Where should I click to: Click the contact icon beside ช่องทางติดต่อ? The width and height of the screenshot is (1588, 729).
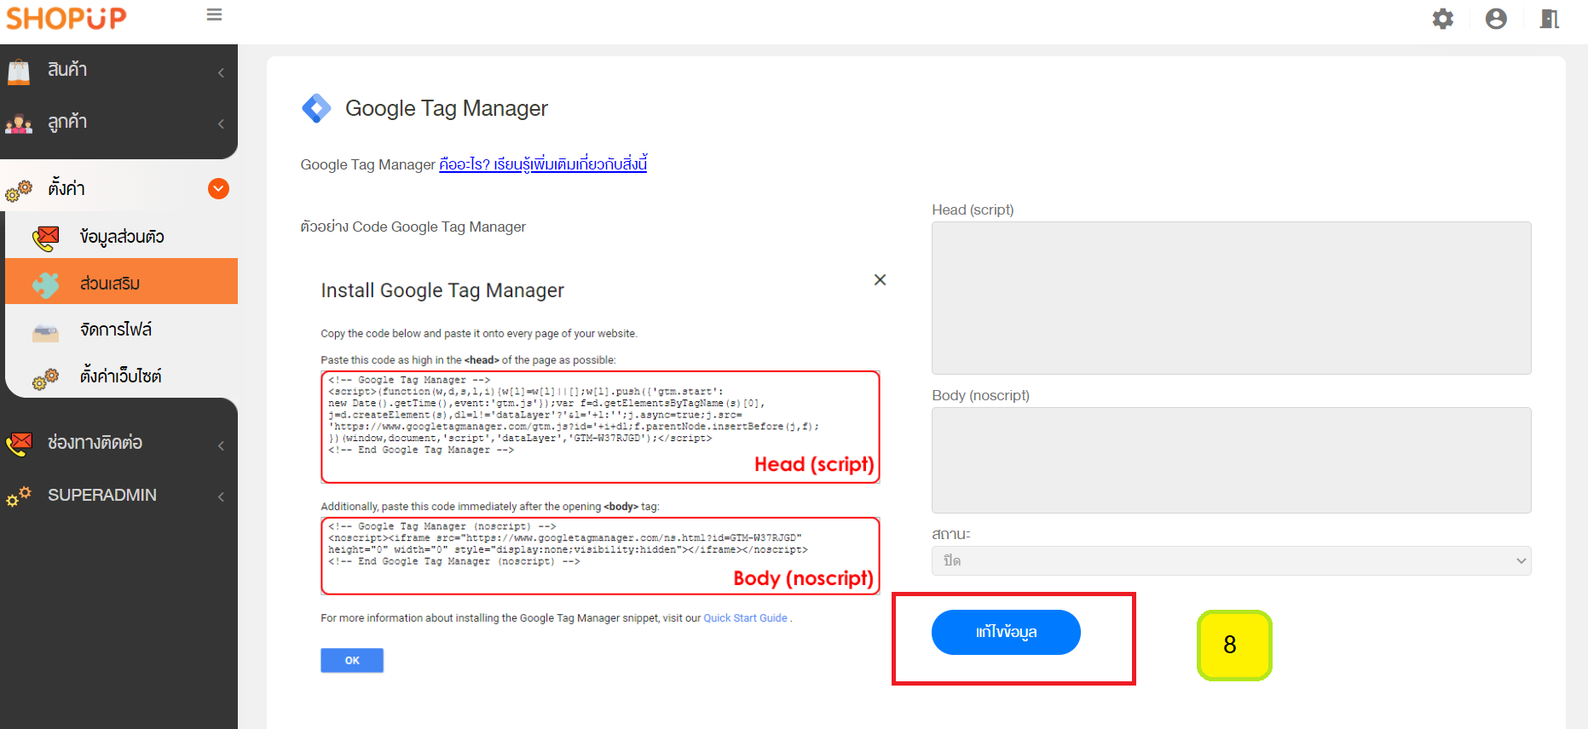19,444
